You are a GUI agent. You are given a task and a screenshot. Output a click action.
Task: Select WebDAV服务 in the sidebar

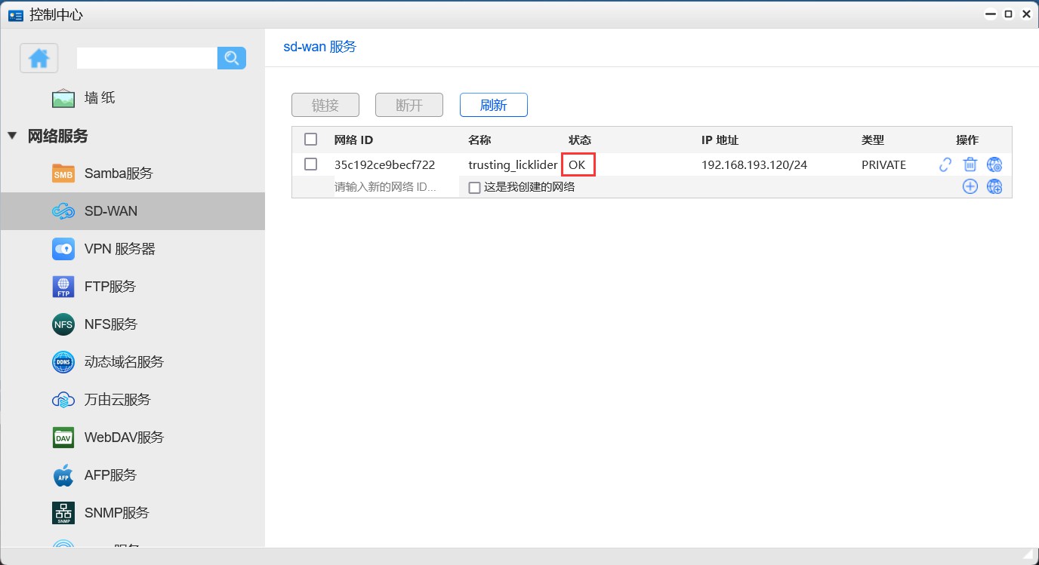coord(63,437)
